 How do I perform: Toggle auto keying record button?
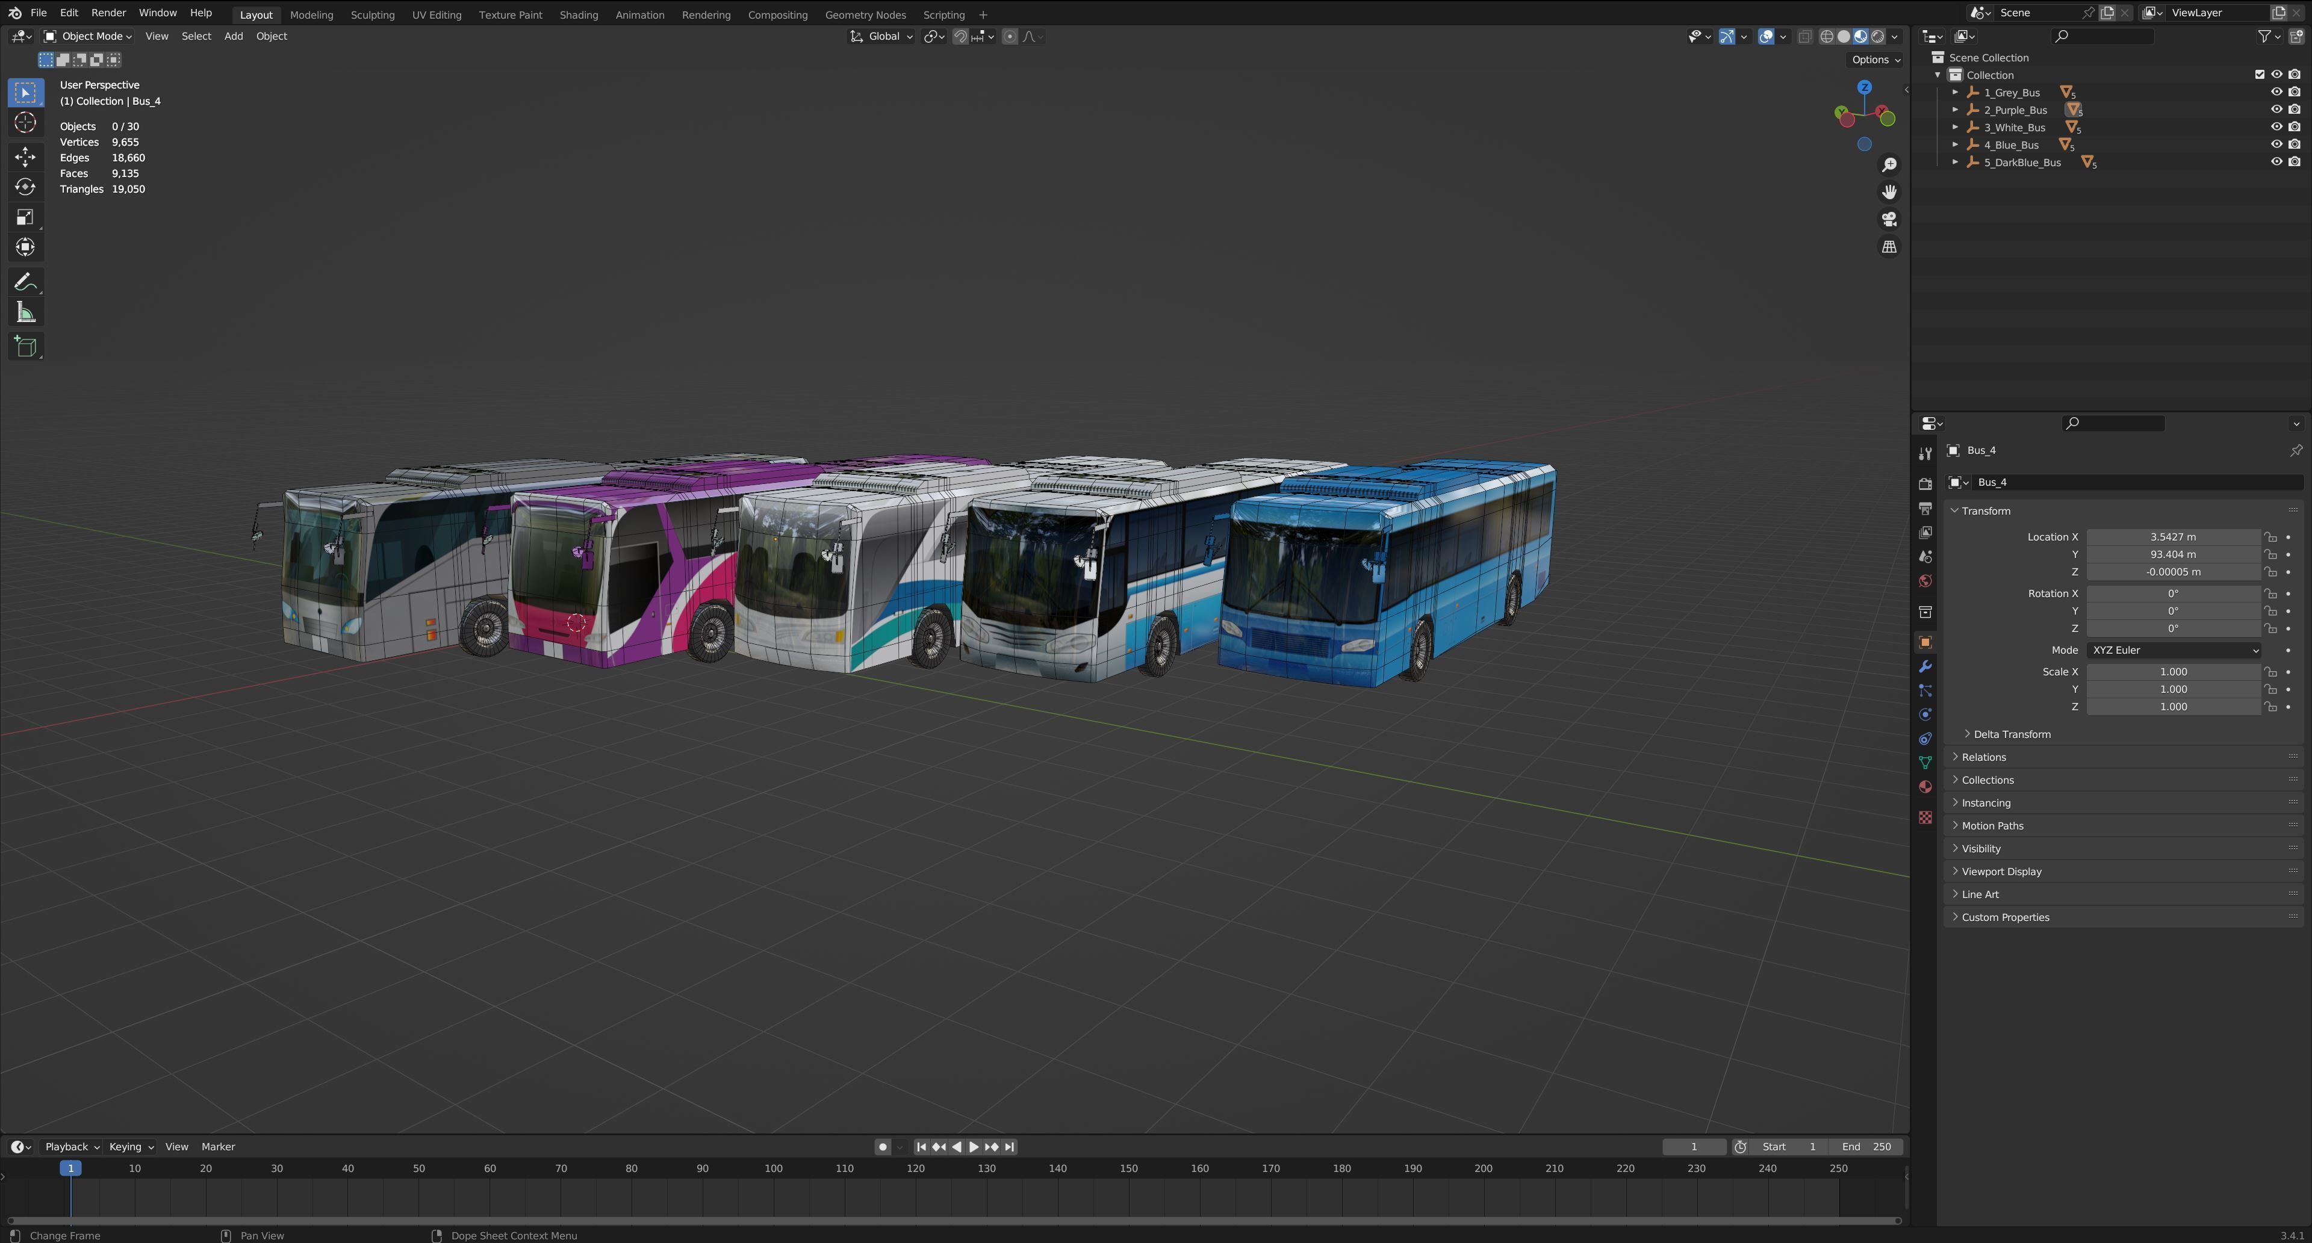pos(882,1147)
